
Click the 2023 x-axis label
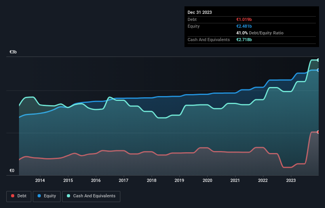tap(291, 180)
